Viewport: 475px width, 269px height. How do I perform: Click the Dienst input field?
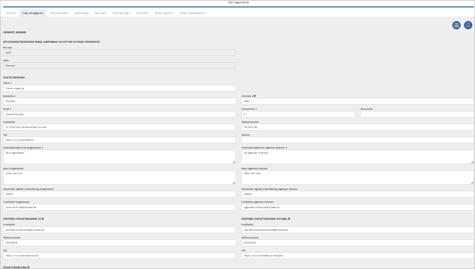119,88
